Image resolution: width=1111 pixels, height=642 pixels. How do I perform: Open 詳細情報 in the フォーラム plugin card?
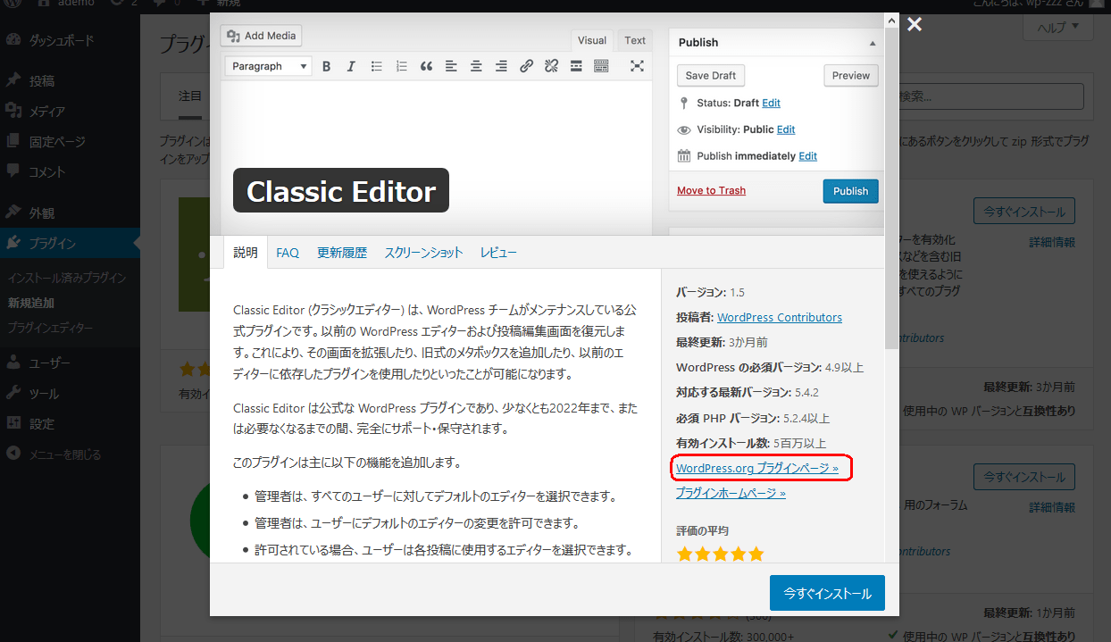(x=1052, y=507)
